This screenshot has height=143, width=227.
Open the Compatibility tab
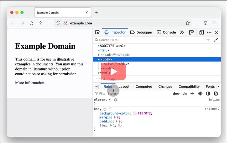pyautogui.click(x=189, y=87)
